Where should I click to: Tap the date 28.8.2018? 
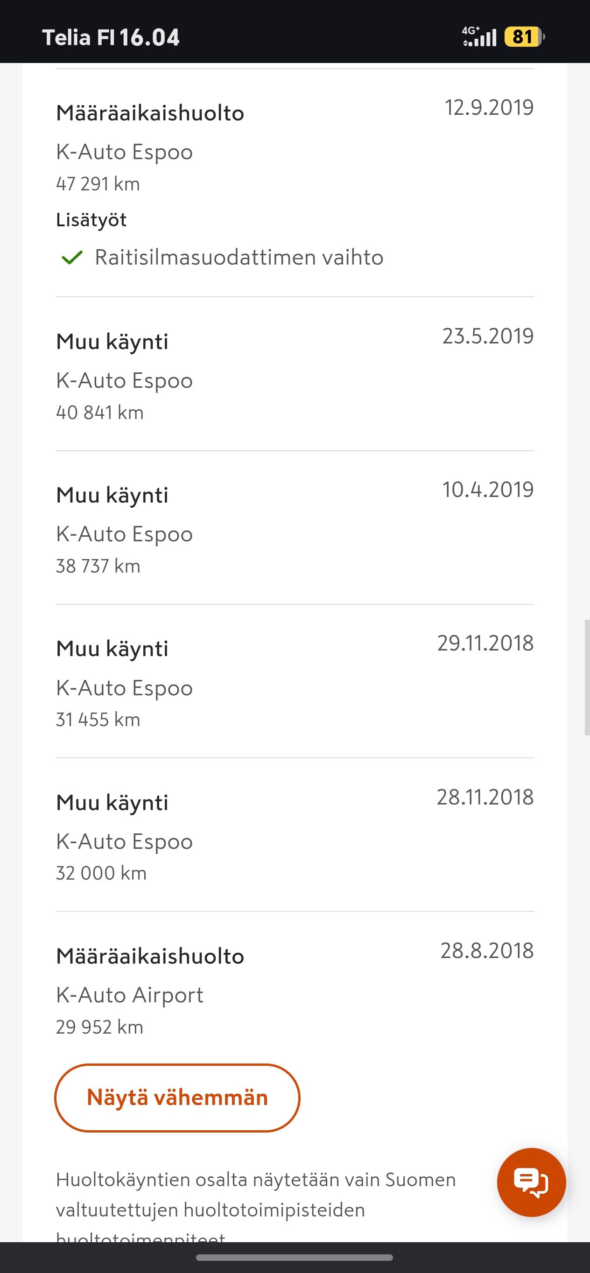487,950
